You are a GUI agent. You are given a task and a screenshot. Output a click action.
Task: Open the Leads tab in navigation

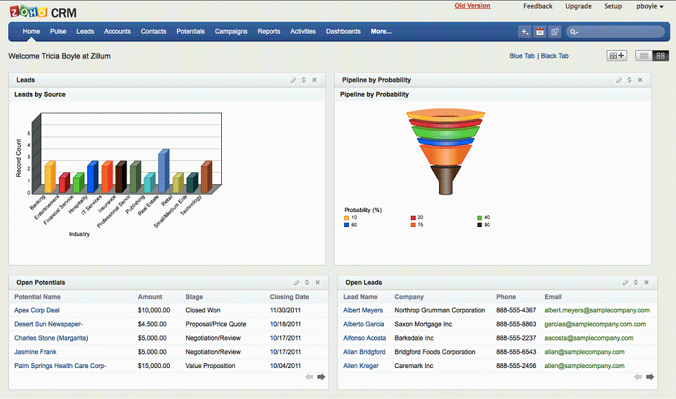pyautogui.click(x=85, y=32)
